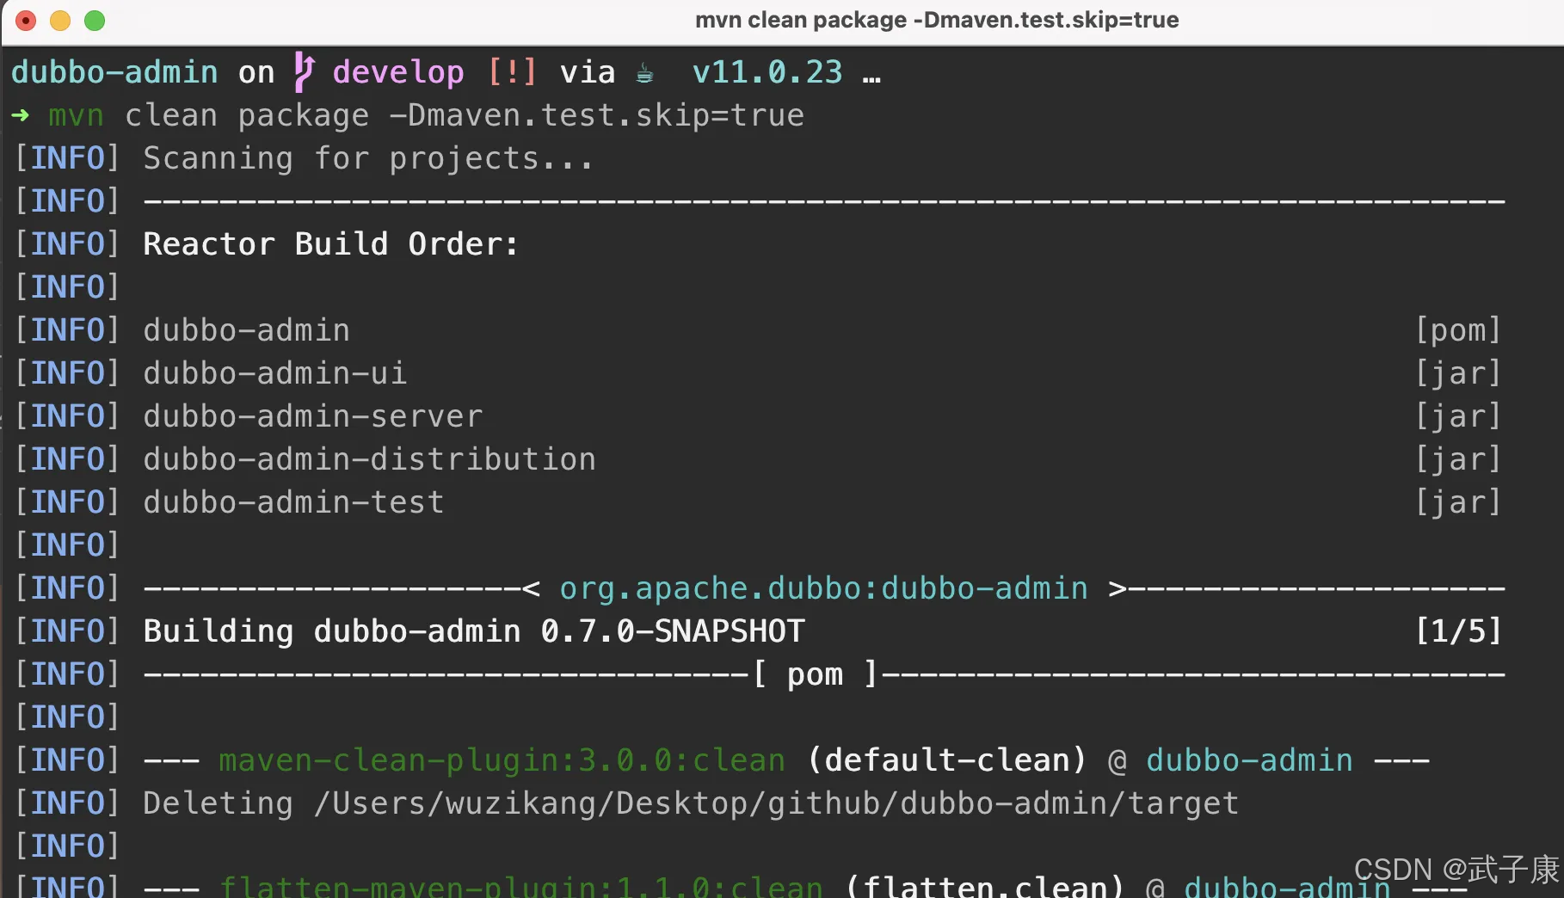Click 'maven-clean-plugin:3.0.0:clean' plugin text
Image resolution: width=1564 pixels, height=898 pixels.
[x=502, y=760]
